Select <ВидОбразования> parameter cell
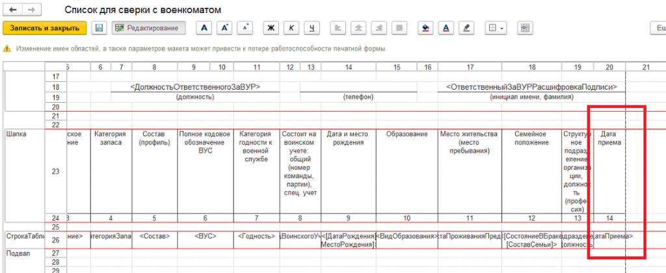666x273 pixels. coord(407,240)
